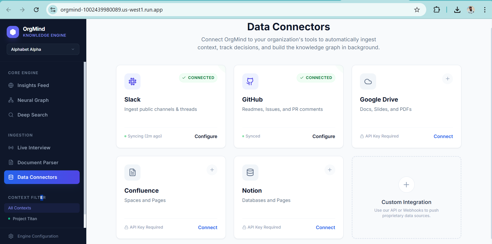The image size is (492, 244).
Task: Select All Contexts filter
Action: click(x=42, y=208)
